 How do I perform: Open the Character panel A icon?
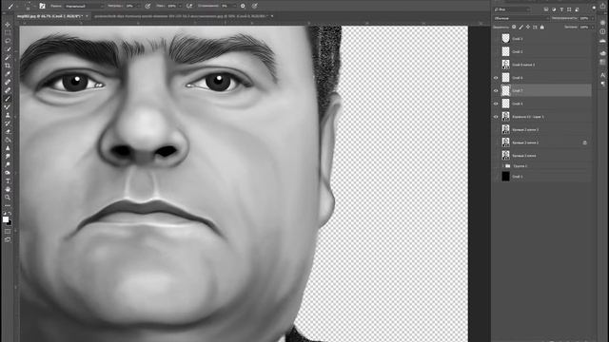click(602, 75)
